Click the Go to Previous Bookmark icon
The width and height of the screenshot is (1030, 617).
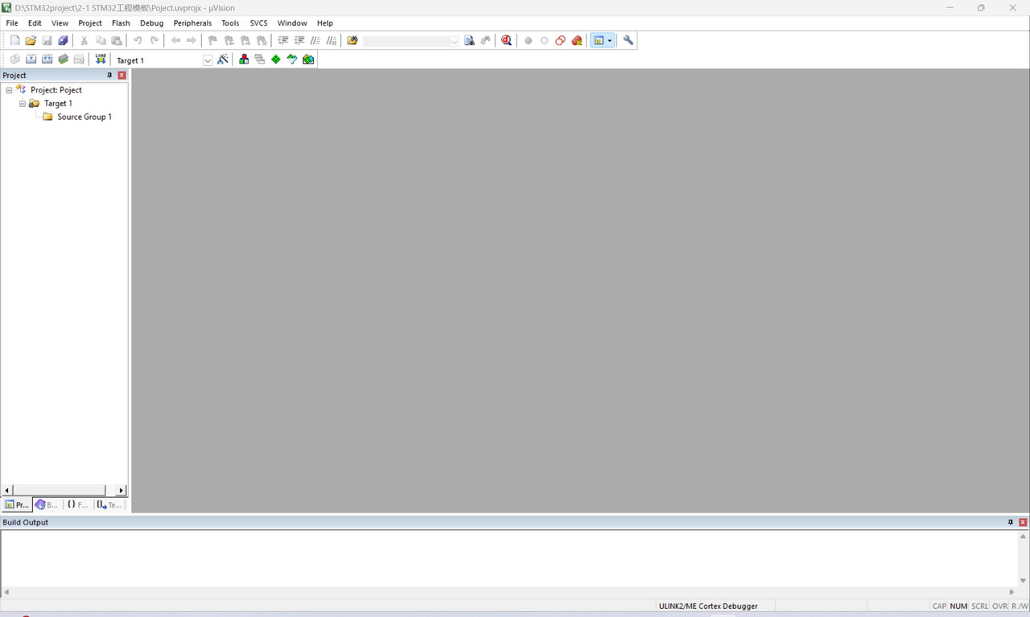tap(229, 40)
